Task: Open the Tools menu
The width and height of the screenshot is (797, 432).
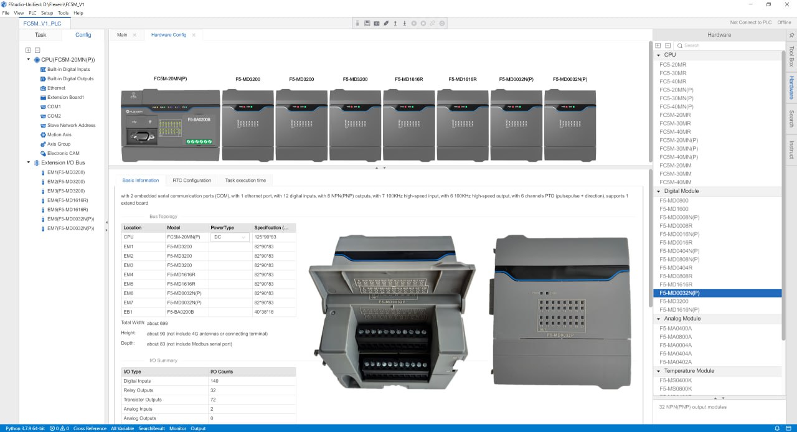Action: tap(64, 13)
